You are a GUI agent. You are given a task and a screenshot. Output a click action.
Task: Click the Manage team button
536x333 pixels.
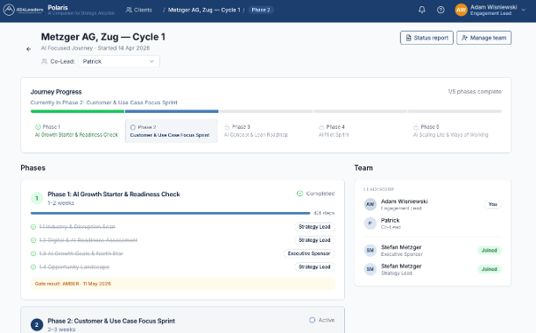click(483, 38)
